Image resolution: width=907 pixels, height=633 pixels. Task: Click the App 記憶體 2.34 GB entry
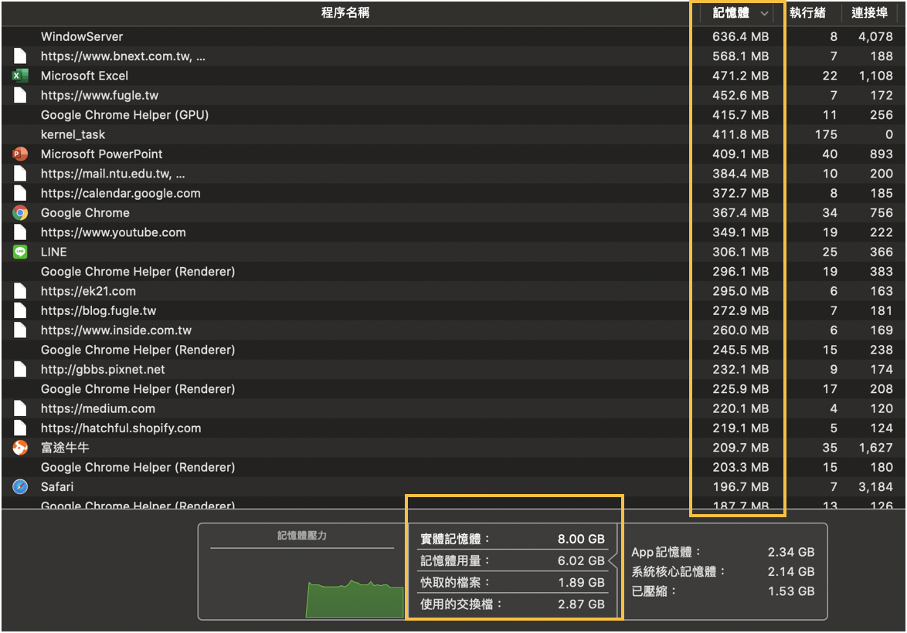coord(723,552)
